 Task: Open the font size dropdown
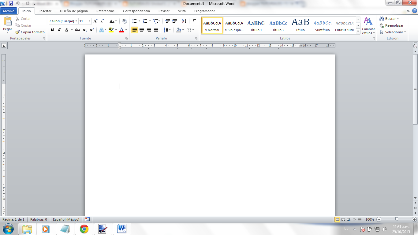[x=89, y=21]
